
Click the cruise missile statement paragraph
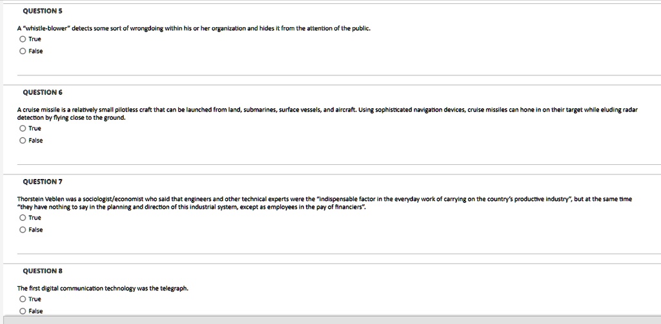[x=327, y=113]
